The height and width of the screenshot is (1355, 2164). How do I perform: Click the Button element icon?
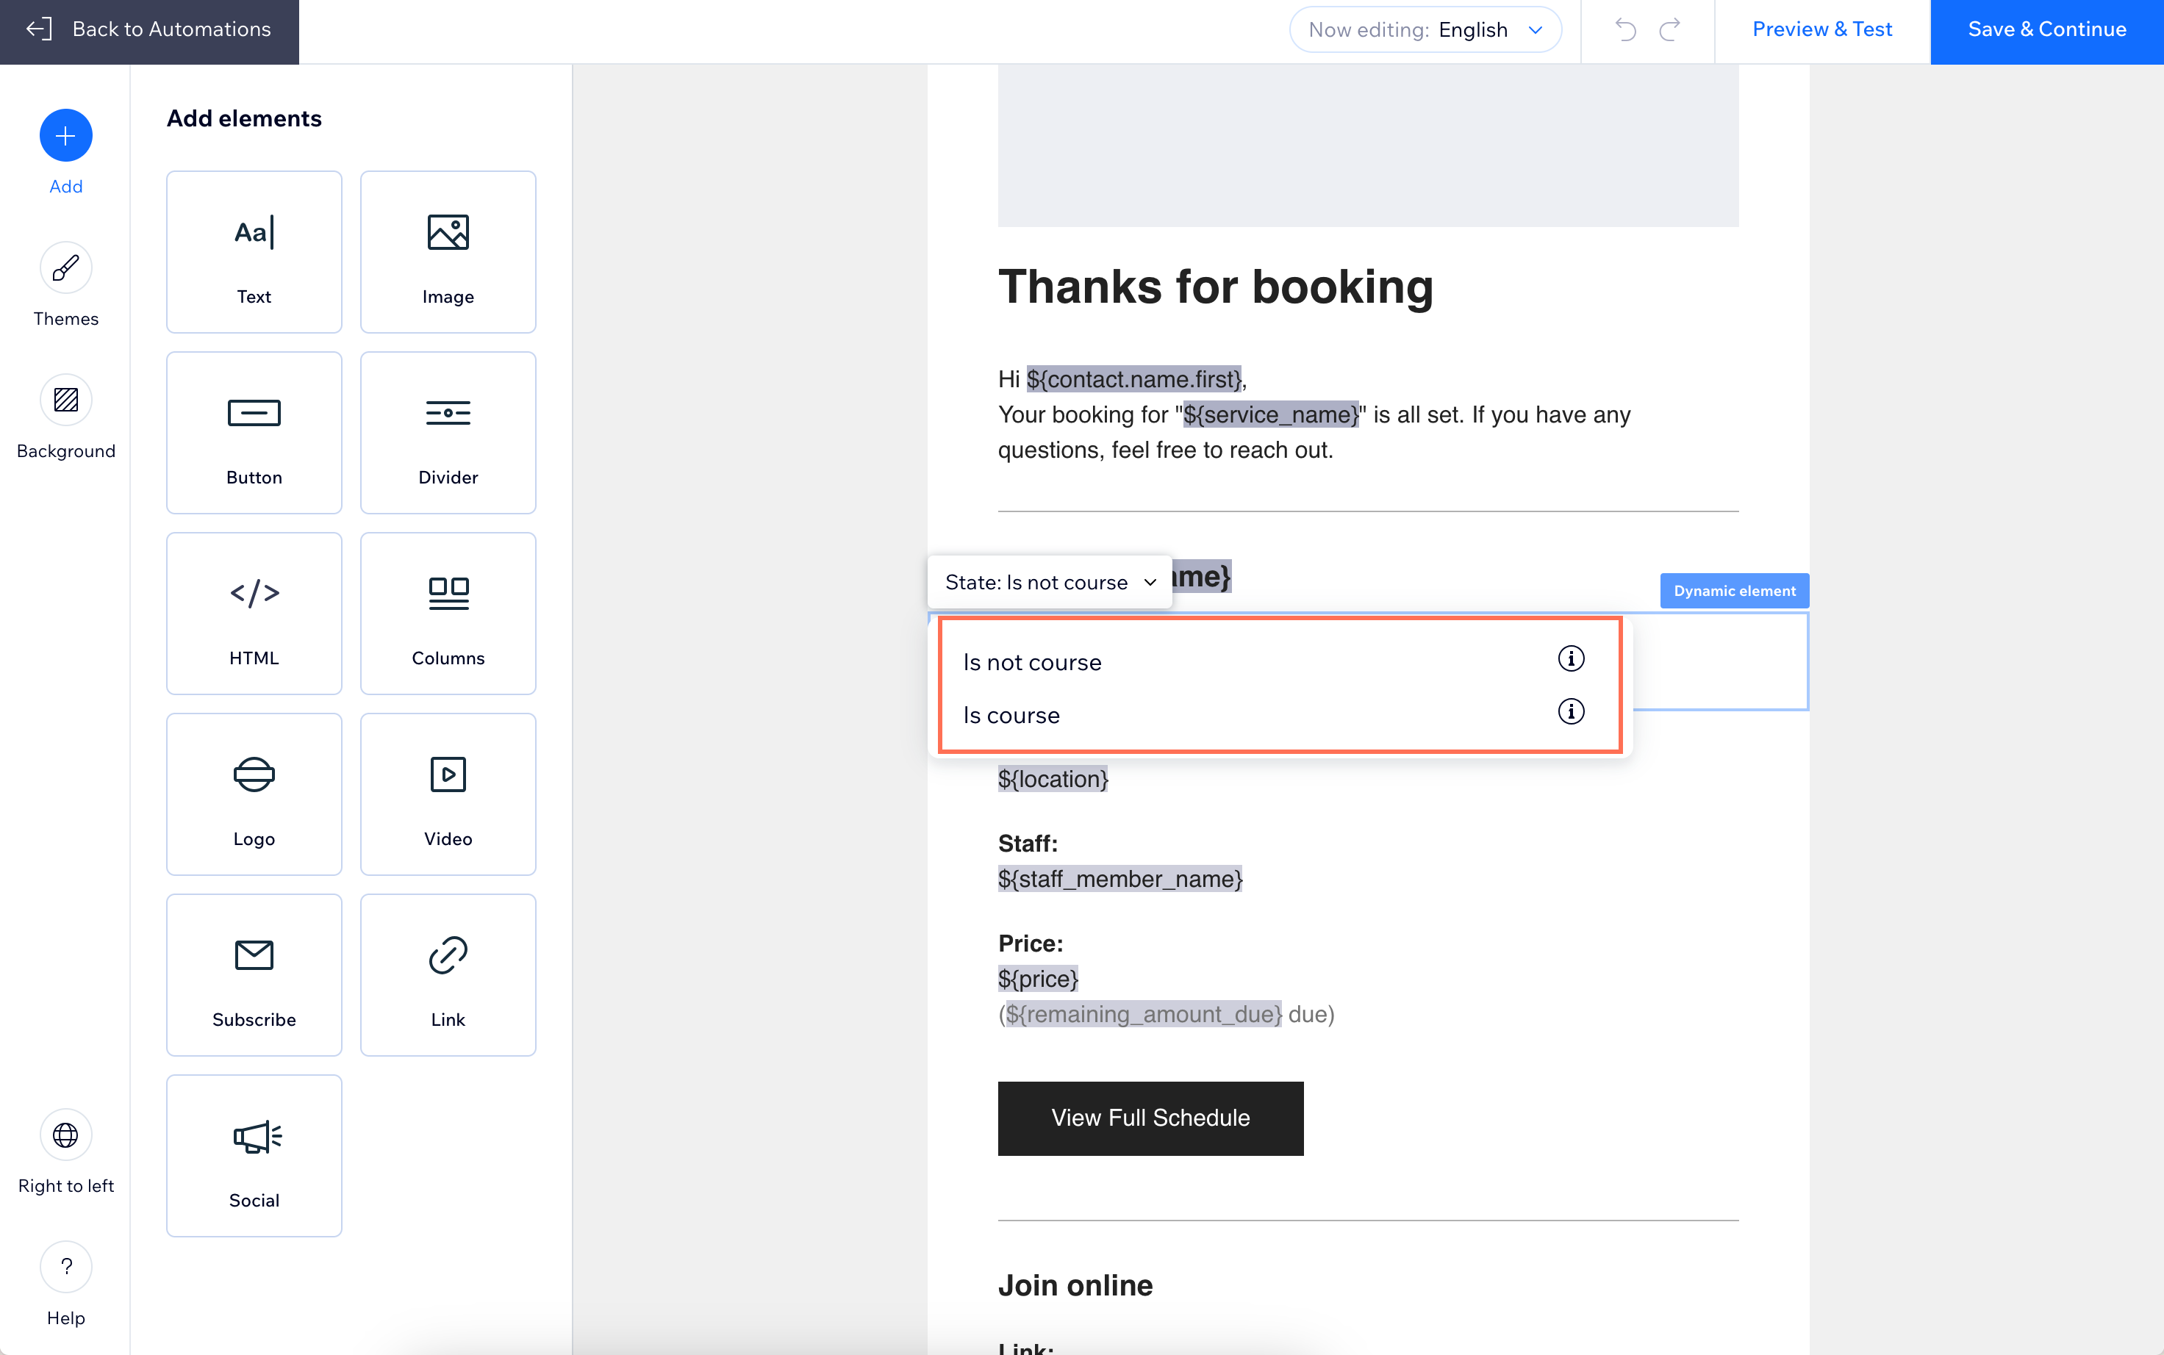253,431
